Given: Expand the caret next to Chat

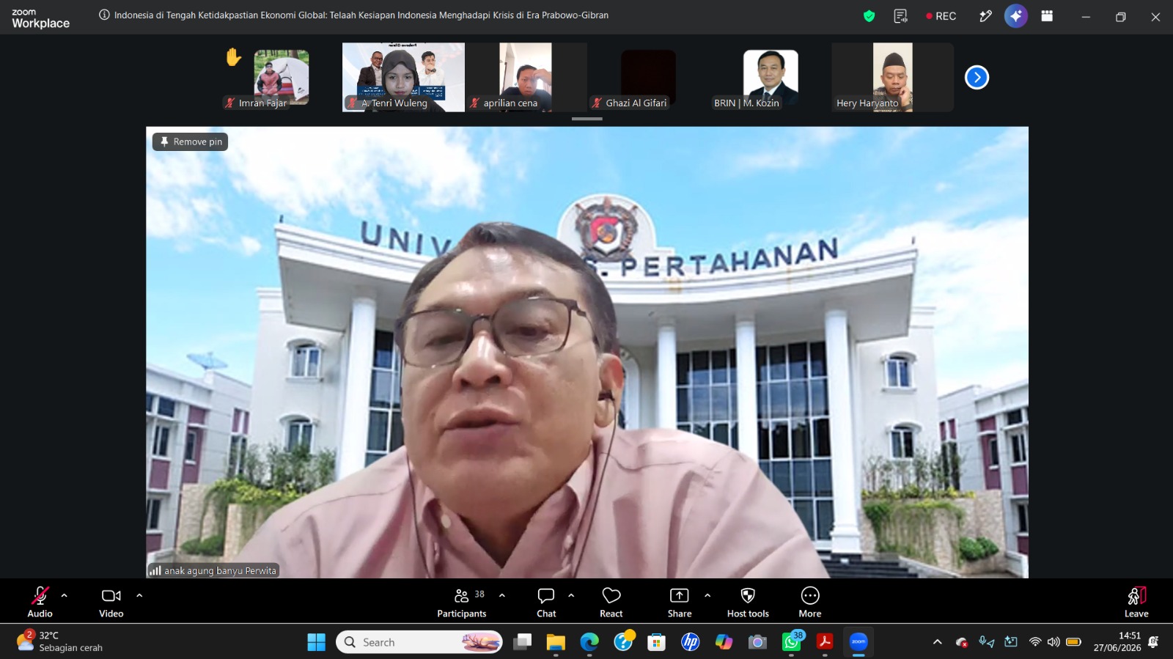Looking at the screenshot, I should (571, 595).
